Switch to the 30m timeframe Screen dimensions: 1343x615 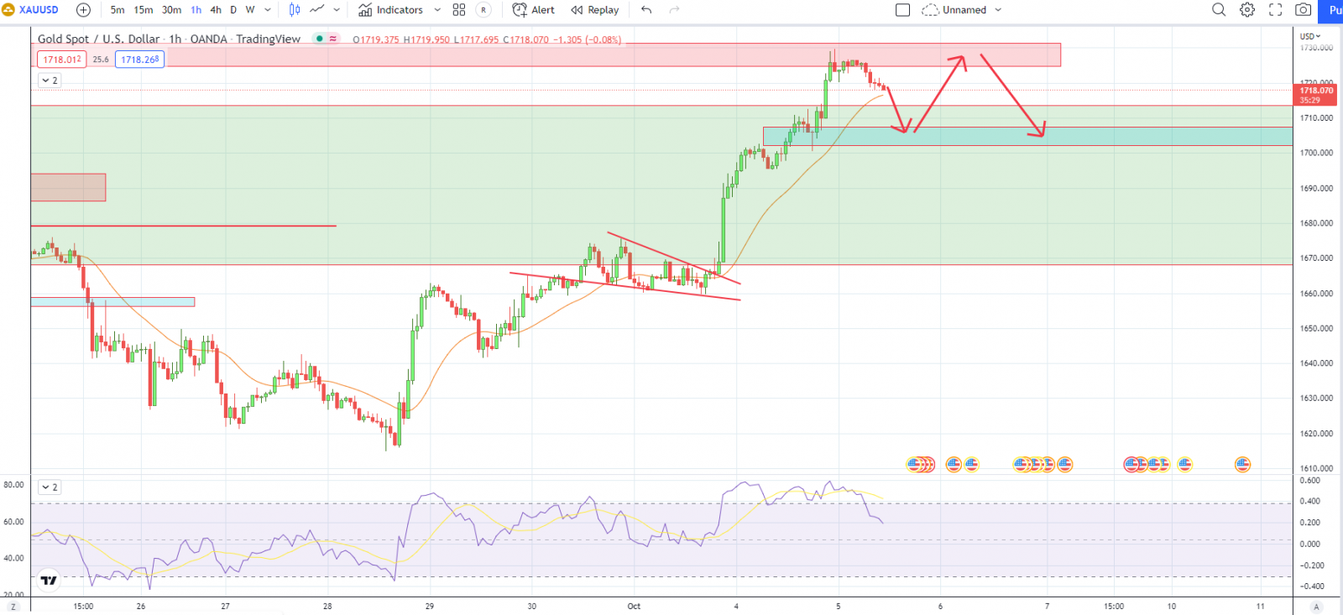[x=171, y=10]
